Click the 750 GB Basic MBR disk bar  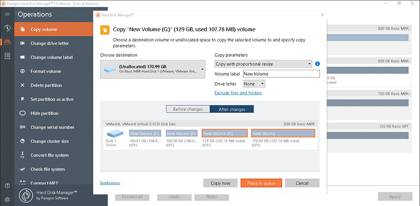(368, 103)
